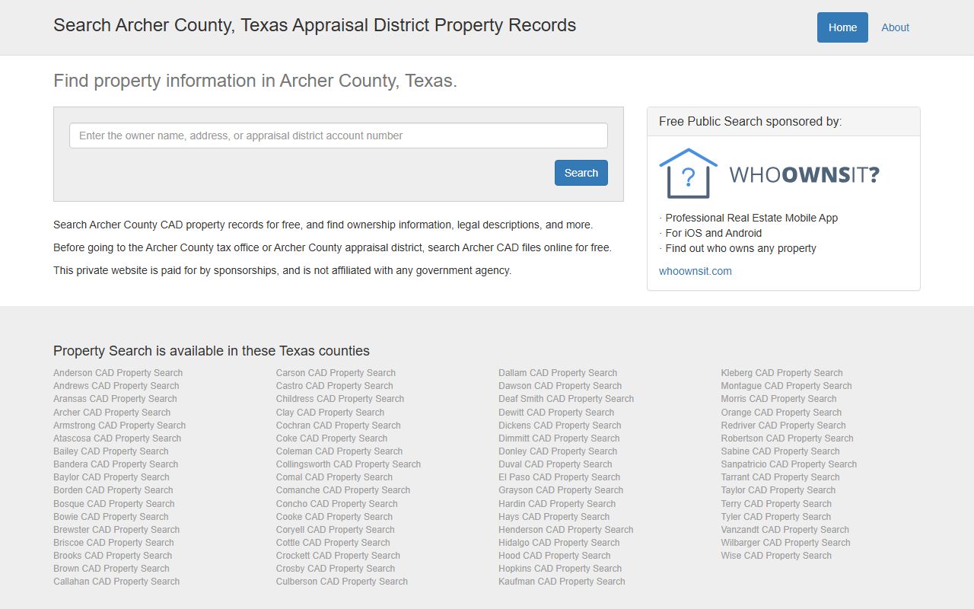Open Sanpatricio CAD Property Search

[789, 464]
